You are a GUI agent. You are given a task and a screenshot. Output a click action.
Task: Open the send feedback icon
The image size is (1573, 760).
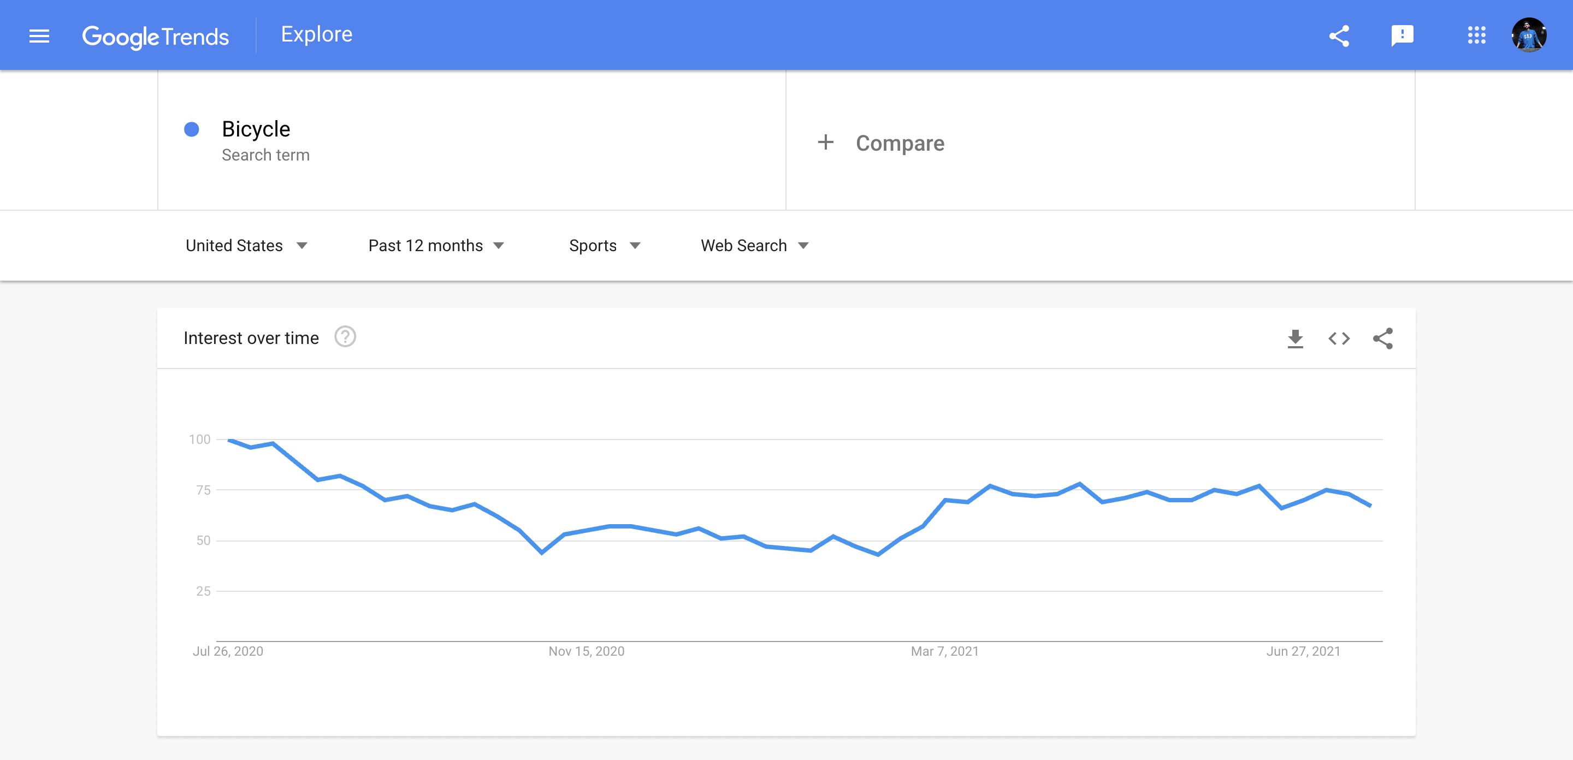point(1402,35)
